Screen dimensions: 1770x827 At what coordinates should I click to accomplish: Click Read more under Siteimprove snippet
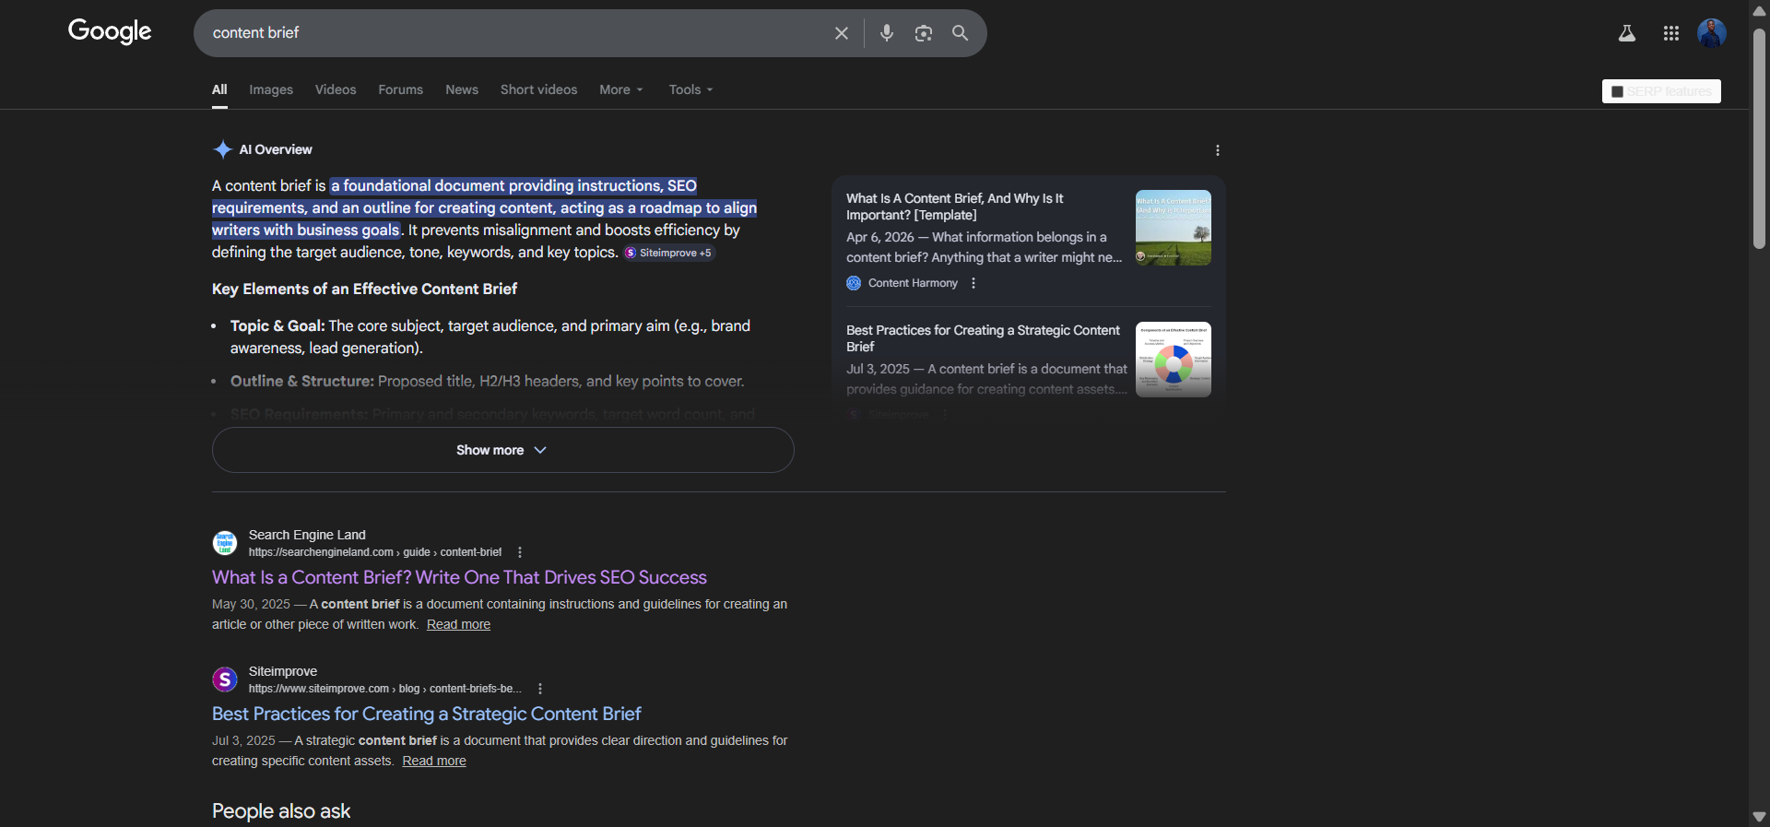434,761
